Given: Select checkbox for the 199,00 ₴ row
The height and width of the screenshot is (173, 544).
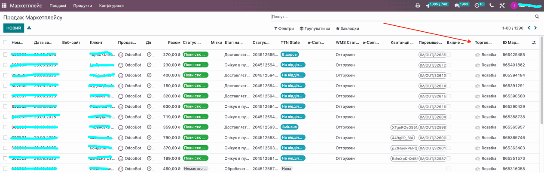Looking at the screenshot, I should tap(6, 158).
